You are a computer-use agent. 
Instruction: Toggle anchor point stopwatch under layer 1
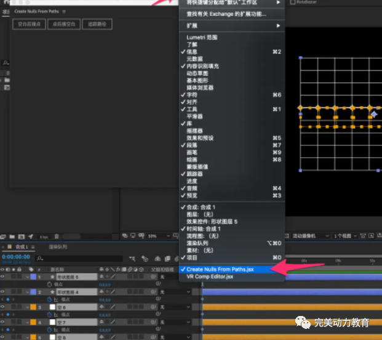[x=49, y=284]
